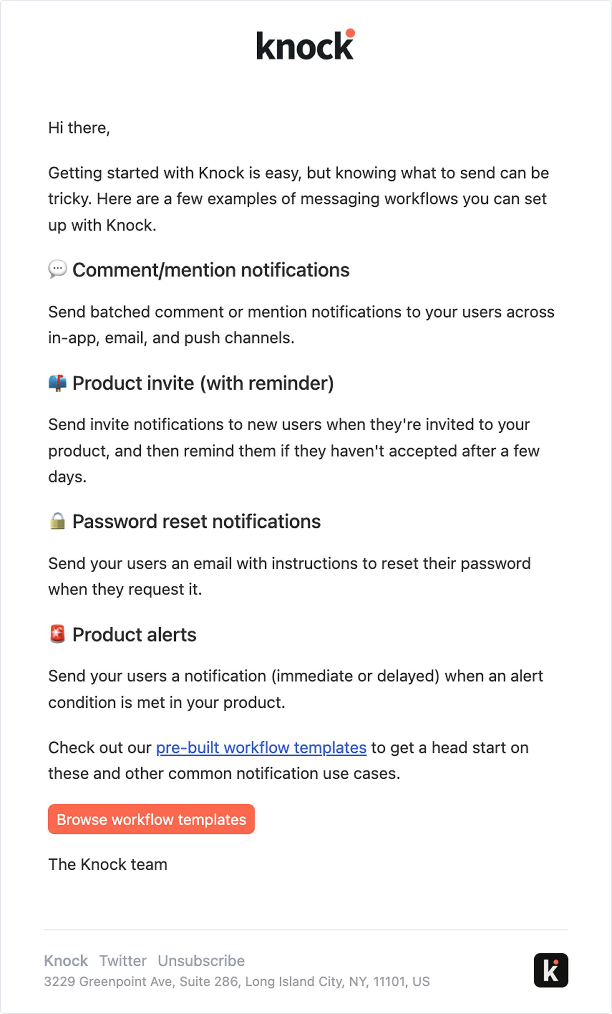Viewport: 612px width, 1014px height.
Task: Click the Password reset notifications heading
Action: [x=196, y=521]
